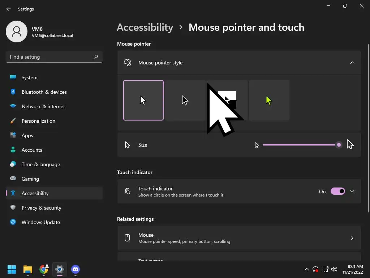Open System settings
The height and width of the screenshot is (278, 370).
[x=54, y=77]
